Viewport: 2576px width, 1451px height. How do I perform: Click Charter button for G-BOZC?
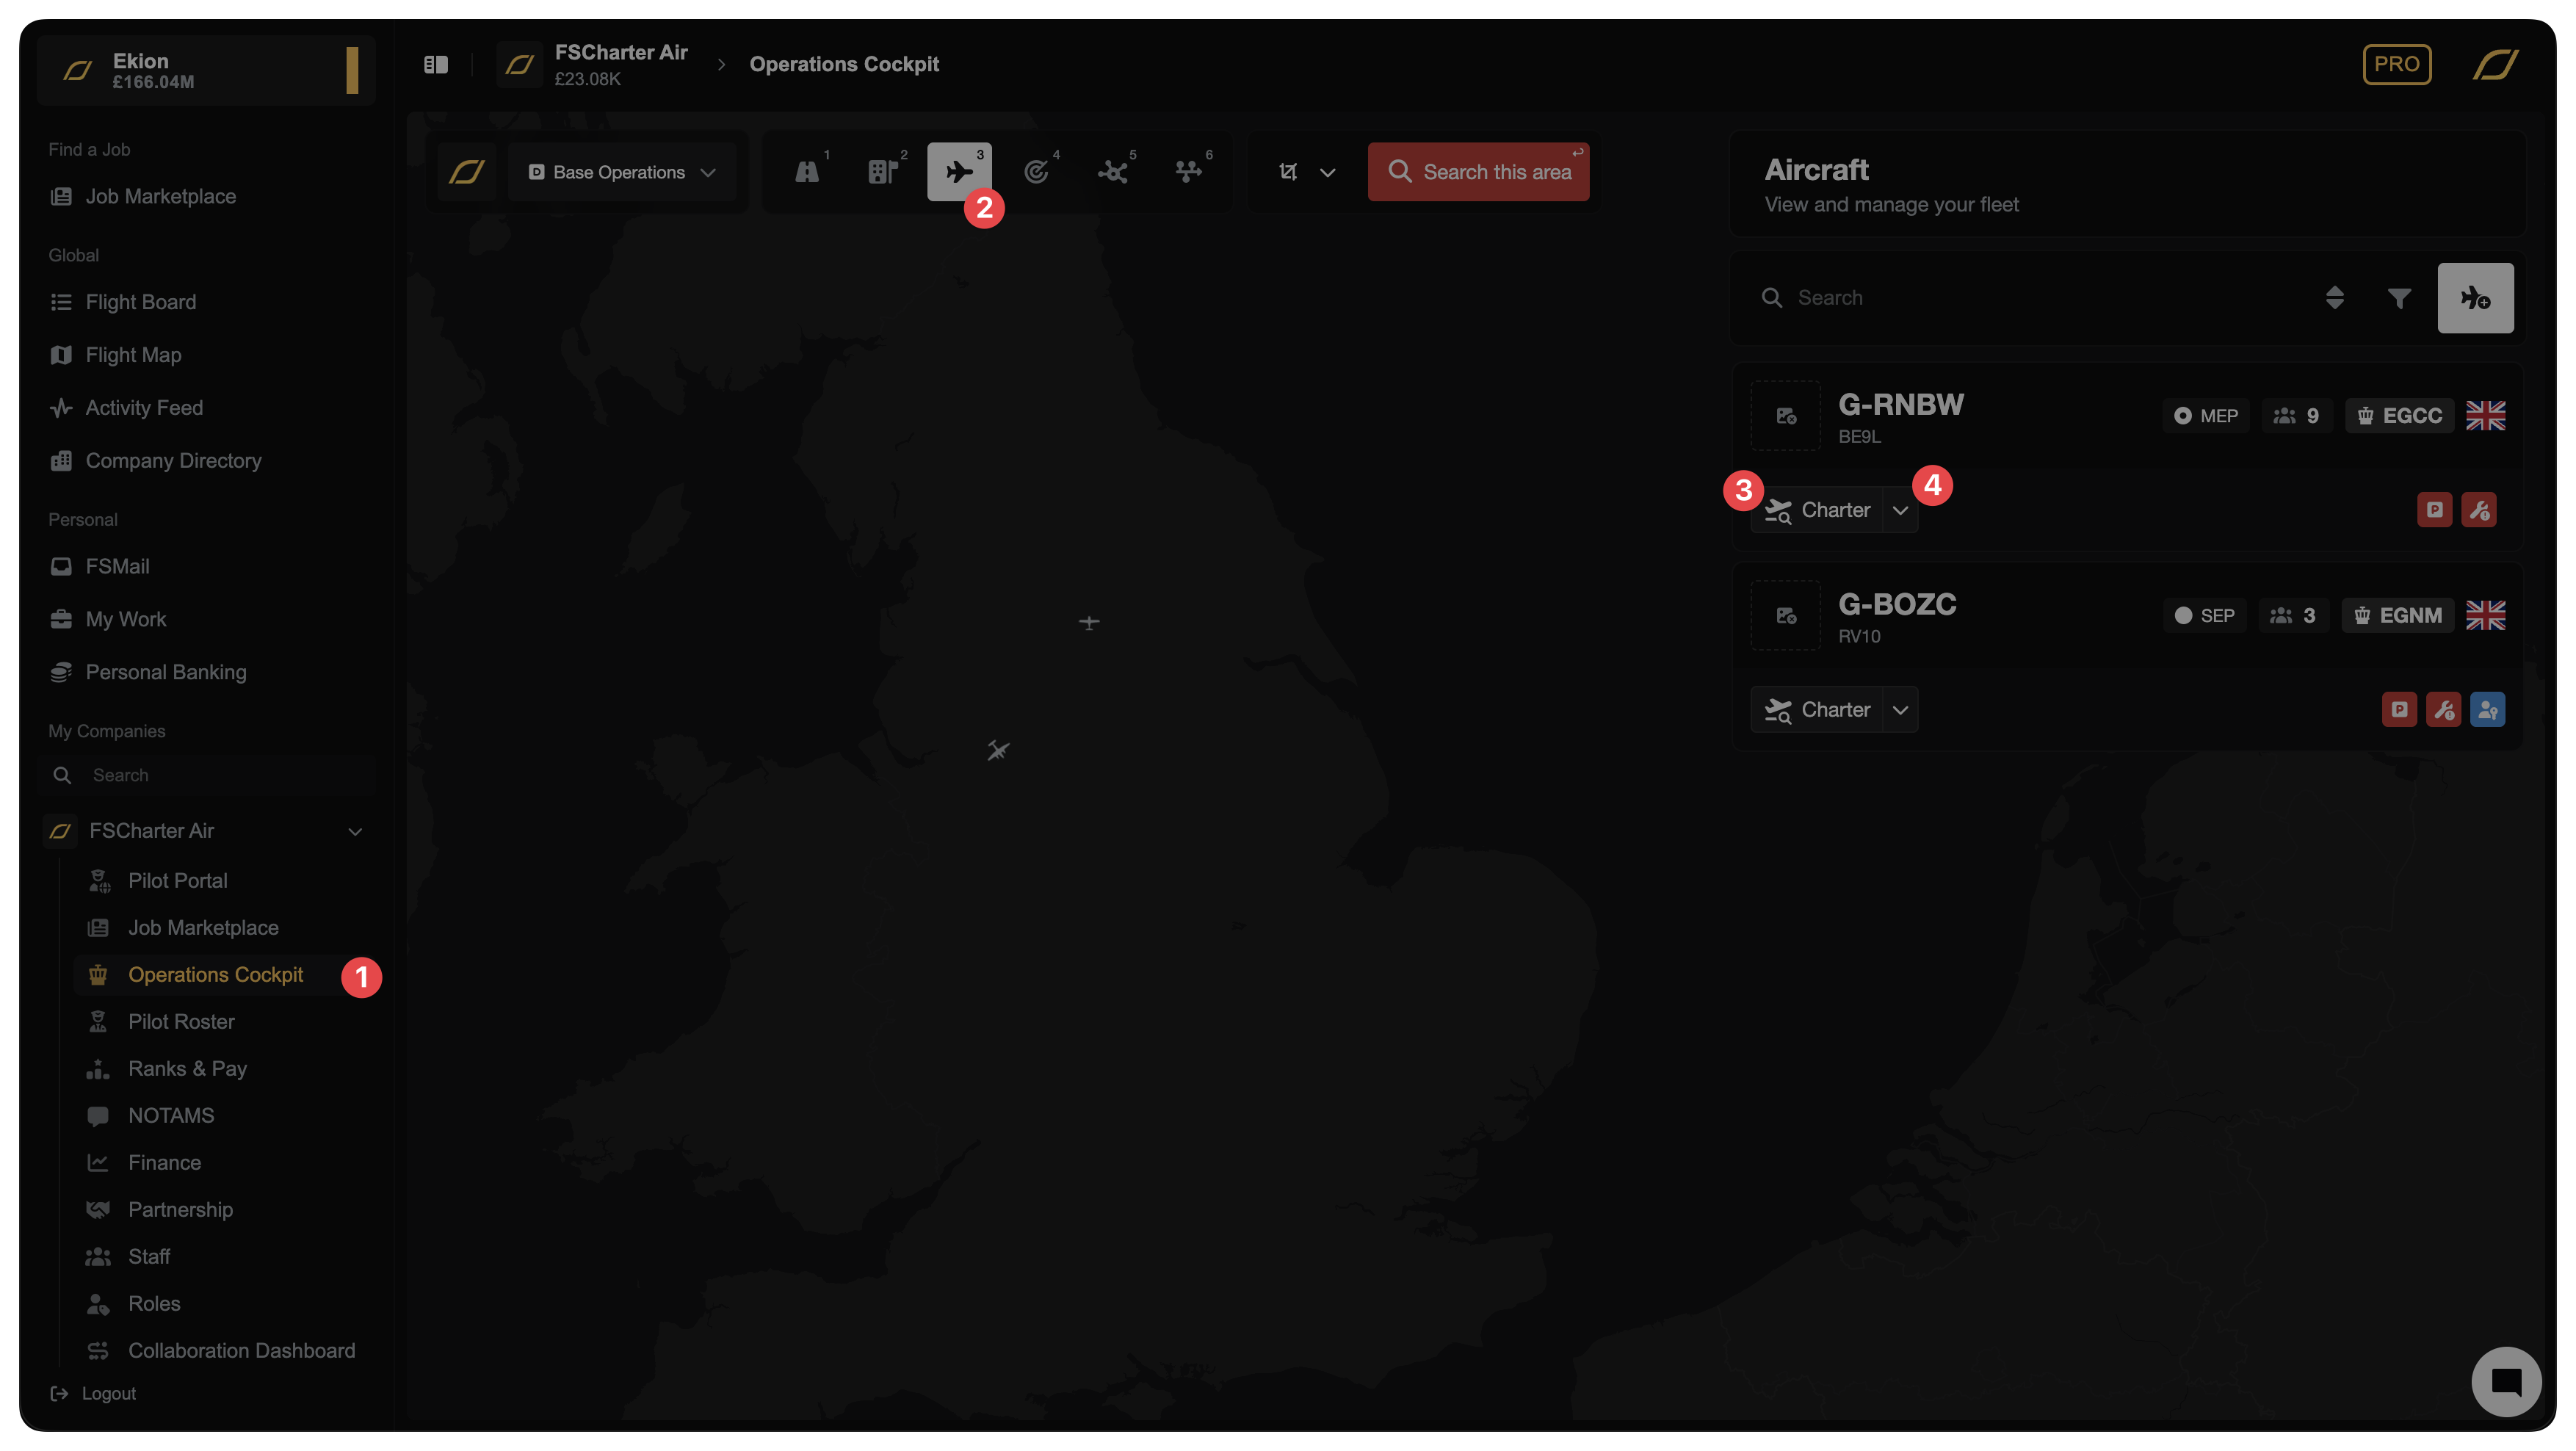tap(1817, 710)
